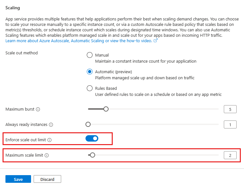The image size is (244, 186).
Task: Disable the Enforce scale out limit toggle
Action: point(92,138)
